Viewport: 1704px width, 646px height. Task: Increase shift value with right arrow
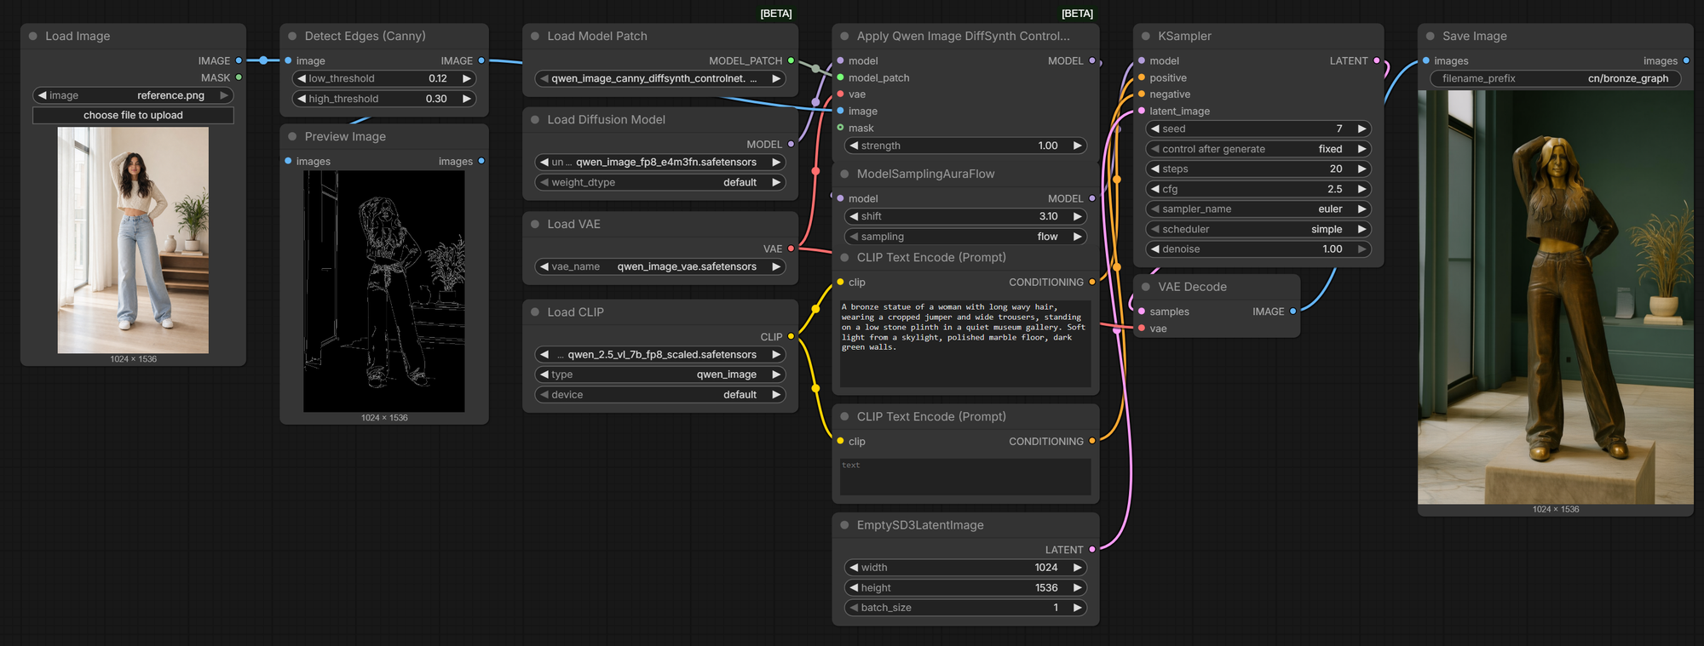(x=1078, y=216)
